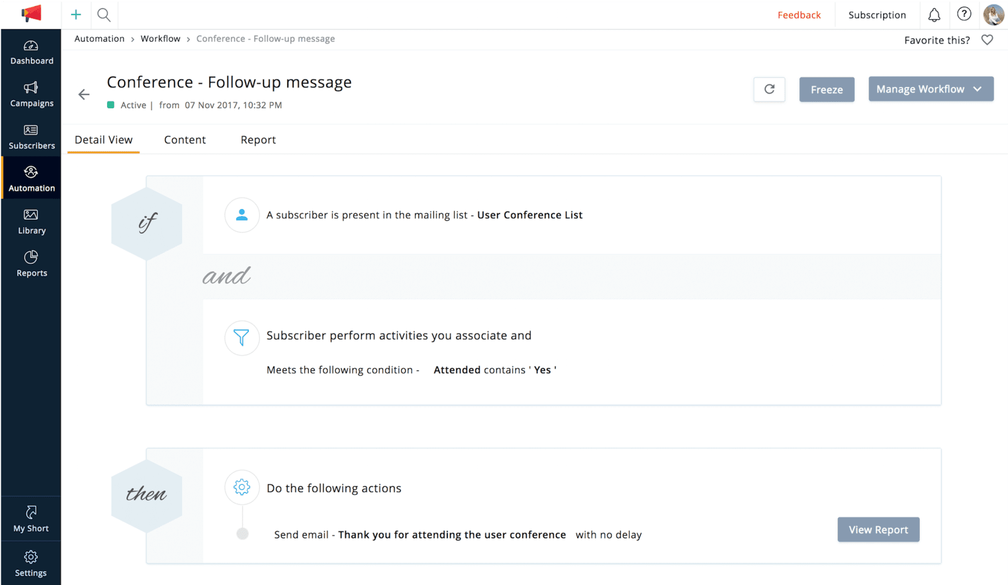1008x585 pixels.
Task: Click the start date '07 Nov 2017, 10:32 PM'
Action: coord(233,105)
